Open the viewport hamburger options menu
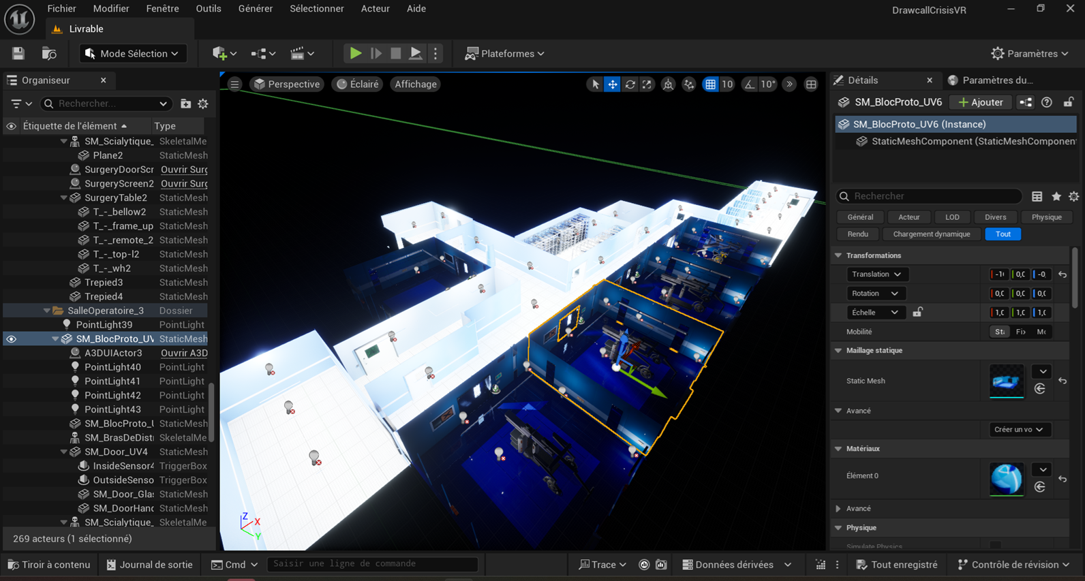Screen dimensions: 1085x581 234,84
